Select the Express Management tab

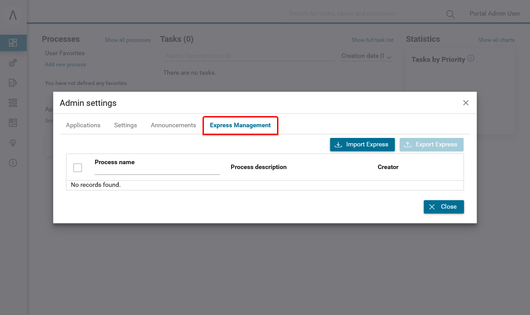tap(240, 125)
